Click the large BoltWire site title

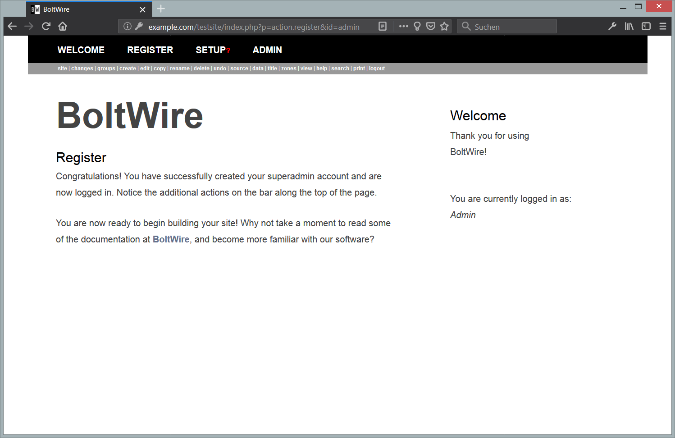[x=130, y=115]
